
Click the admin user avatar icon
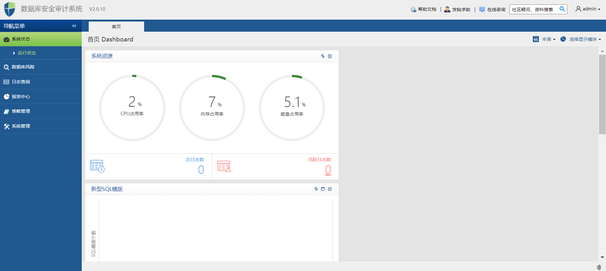(578, 9)
